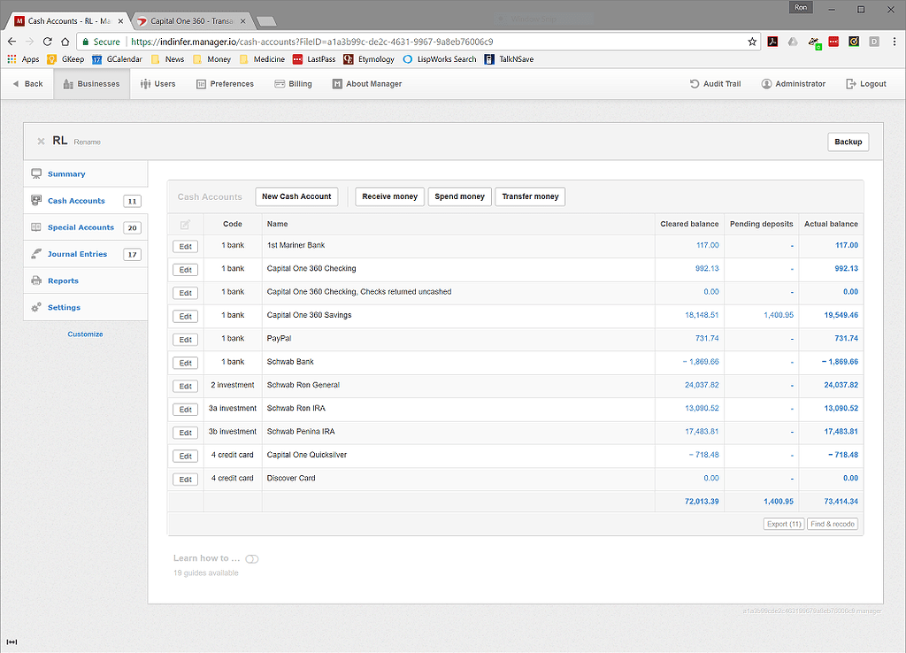Open Audit Trail via its history icon
The image size is (906, 653).
695,83
